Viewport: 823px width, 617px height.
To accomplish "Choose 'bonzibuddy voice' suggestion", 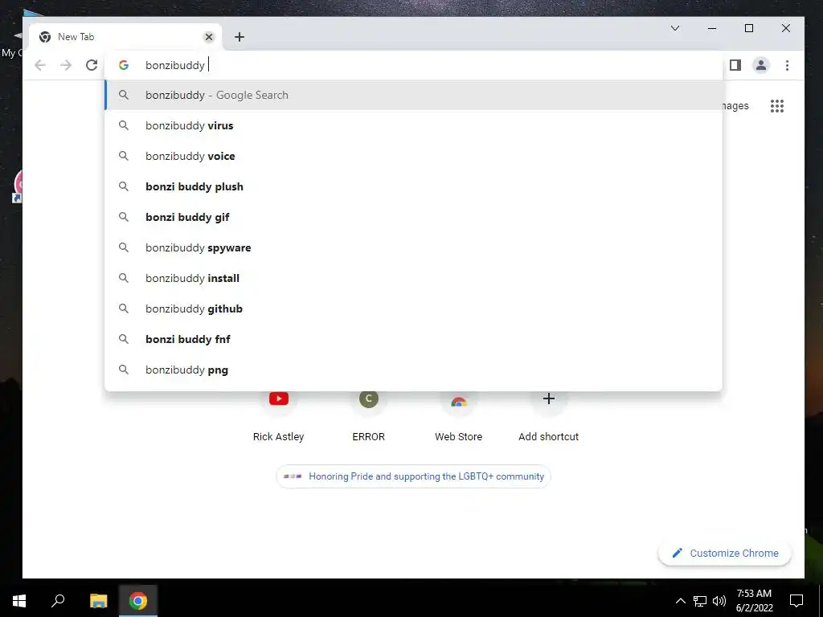I will [414, 156].
